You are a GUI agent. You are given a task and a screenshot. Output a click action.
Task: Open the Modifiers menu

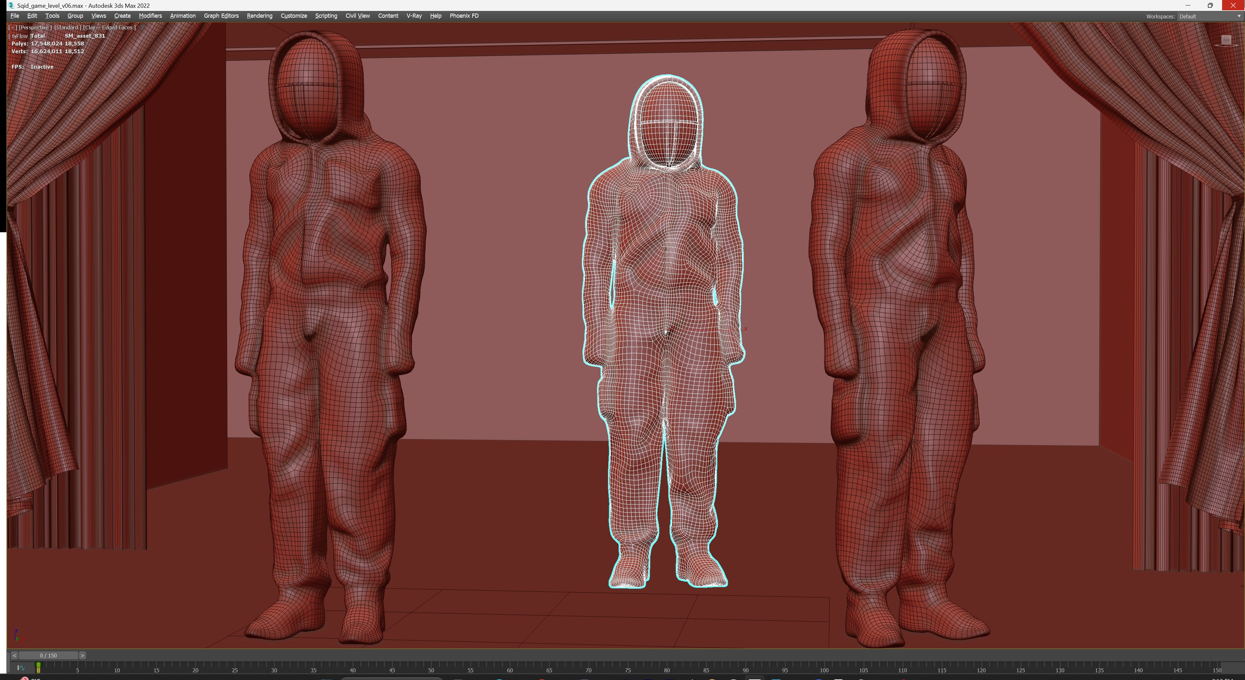pyautogui.click(x=150, y=16)
